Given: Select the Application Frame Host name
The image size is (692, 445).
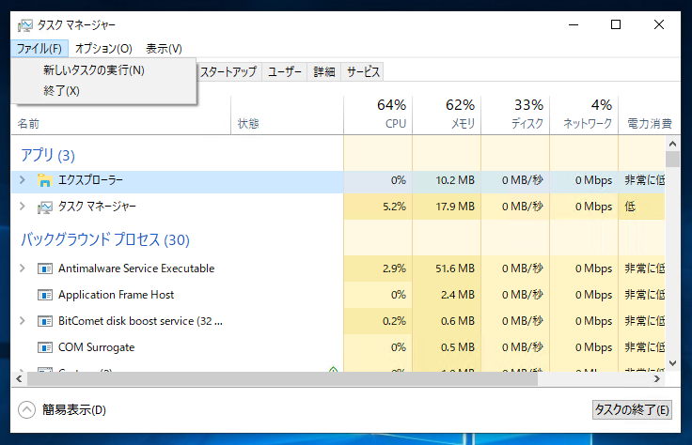Looking at the screenshot, I should click(116, 295).
